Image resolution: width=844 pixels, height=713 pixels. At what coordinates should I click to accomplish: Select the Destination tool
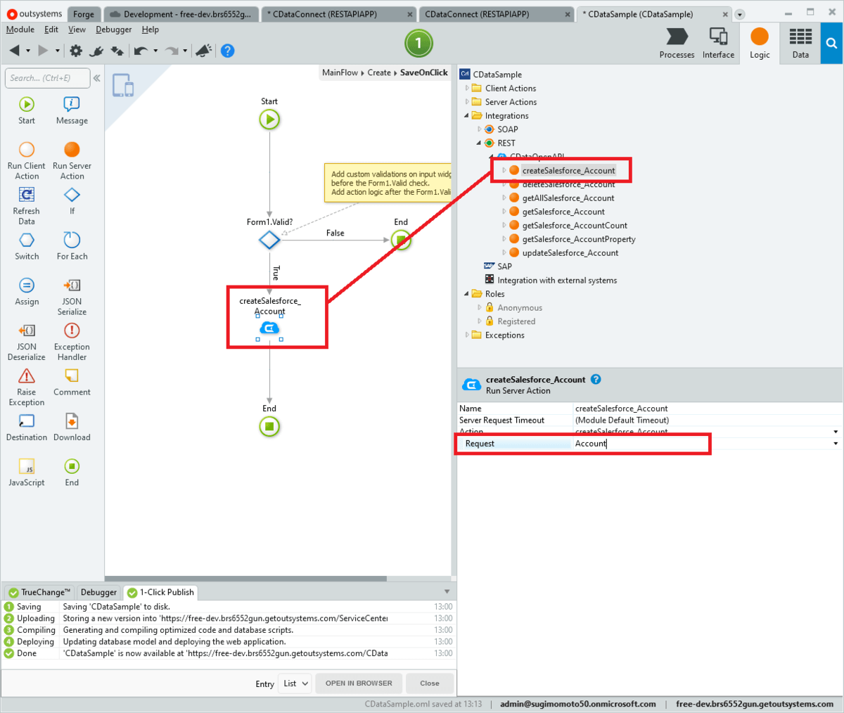27,427
